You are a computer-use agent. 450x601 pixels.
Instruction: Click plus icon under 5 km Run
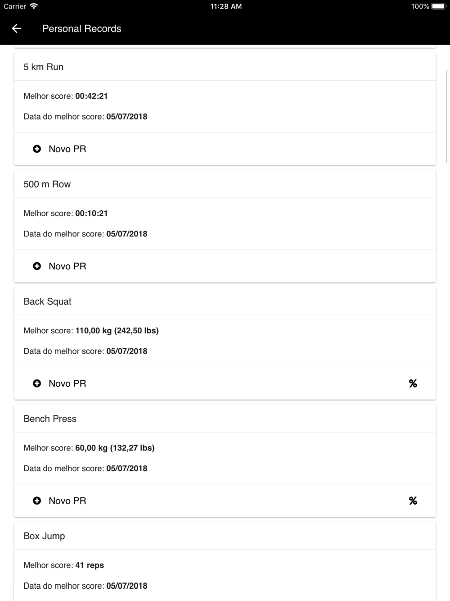click(37, 149)
